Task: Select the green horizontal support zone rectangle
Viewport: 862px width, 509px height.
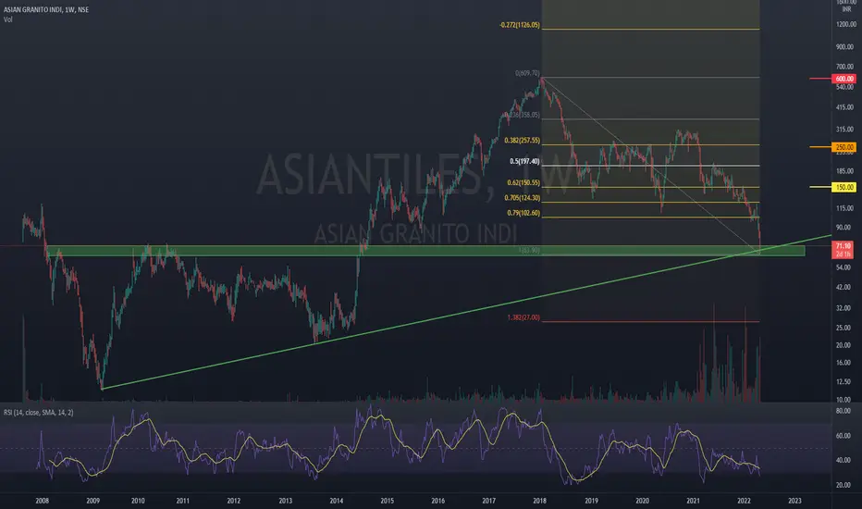Action: (425, 251)
